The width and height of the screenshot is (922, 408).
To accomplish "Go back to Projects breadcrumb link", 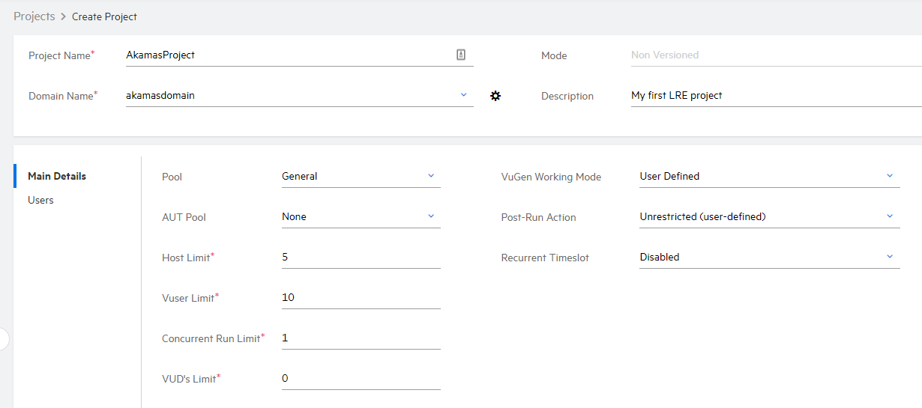I will [x=34, y=16].
